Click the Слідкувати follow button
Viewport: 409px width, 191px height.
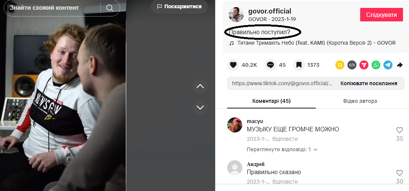(381, 15)
